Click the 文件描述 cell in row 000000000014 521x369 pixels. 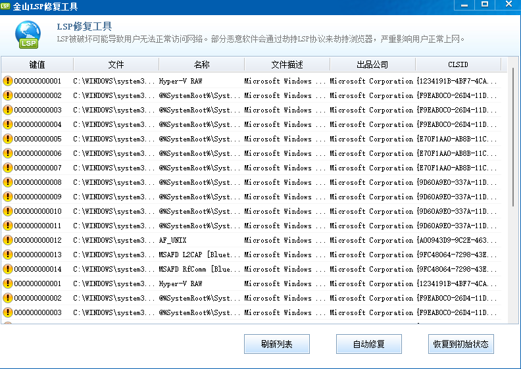285,269
